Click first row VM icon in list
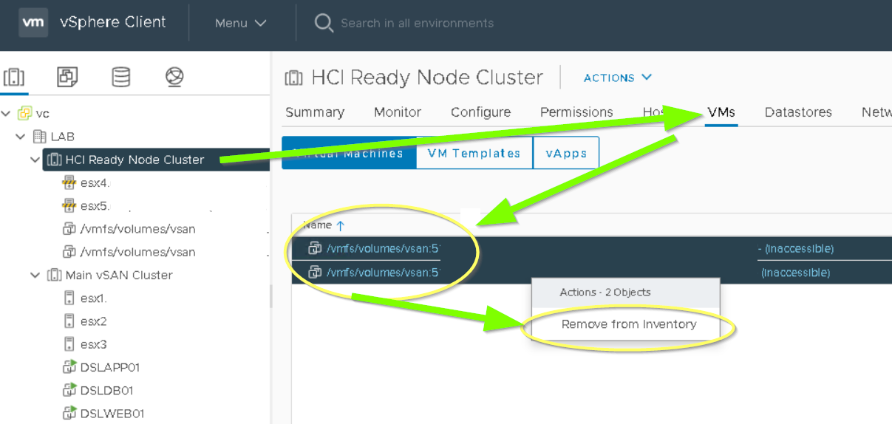The height and width of the screenshot is (424, 892). pyautogui.click(x=315, y=249)
